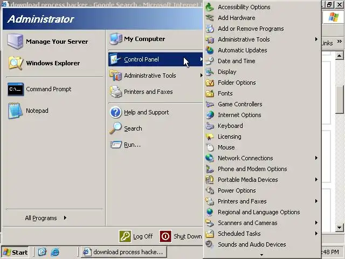Open the Help and Support icon

115,112
